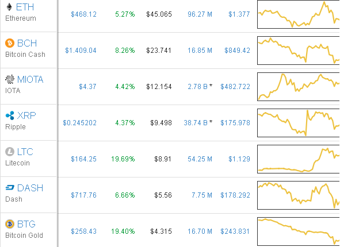The width and height of the screenshot is (340, 247).
Task: Open the MIOTA ticker link
Action: click(x=30, y=79)
